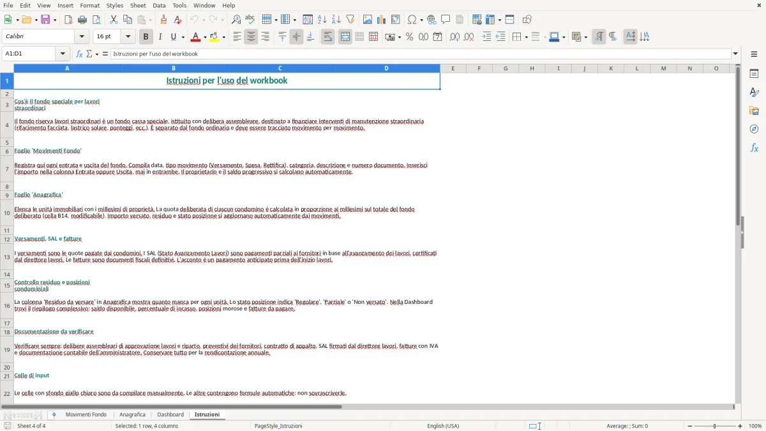
Task: Toggle Italic formatting
Action: 160,37
